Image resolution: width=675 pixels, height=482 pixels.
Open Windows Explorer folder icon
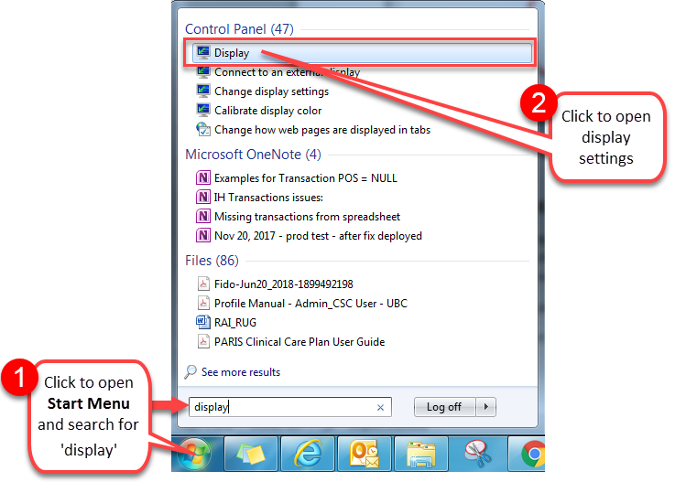(x=420, y=455)
